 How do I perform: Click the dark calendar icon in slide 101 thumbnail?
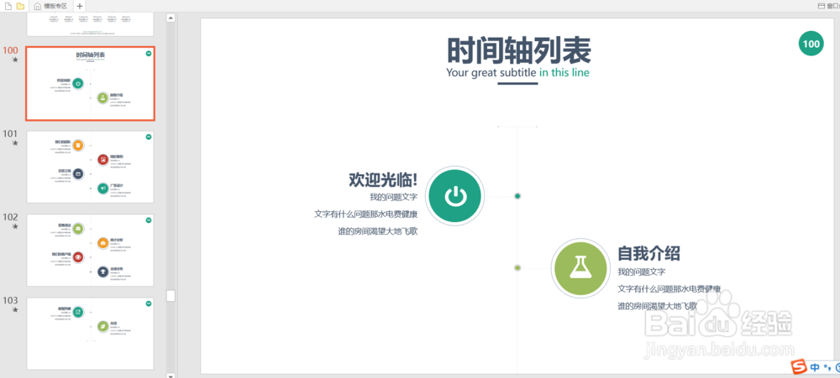coord(77,173)
